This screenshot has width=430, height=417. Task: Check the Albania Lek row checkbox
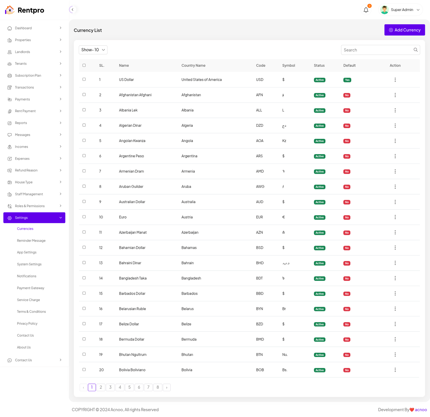point(84,110)
